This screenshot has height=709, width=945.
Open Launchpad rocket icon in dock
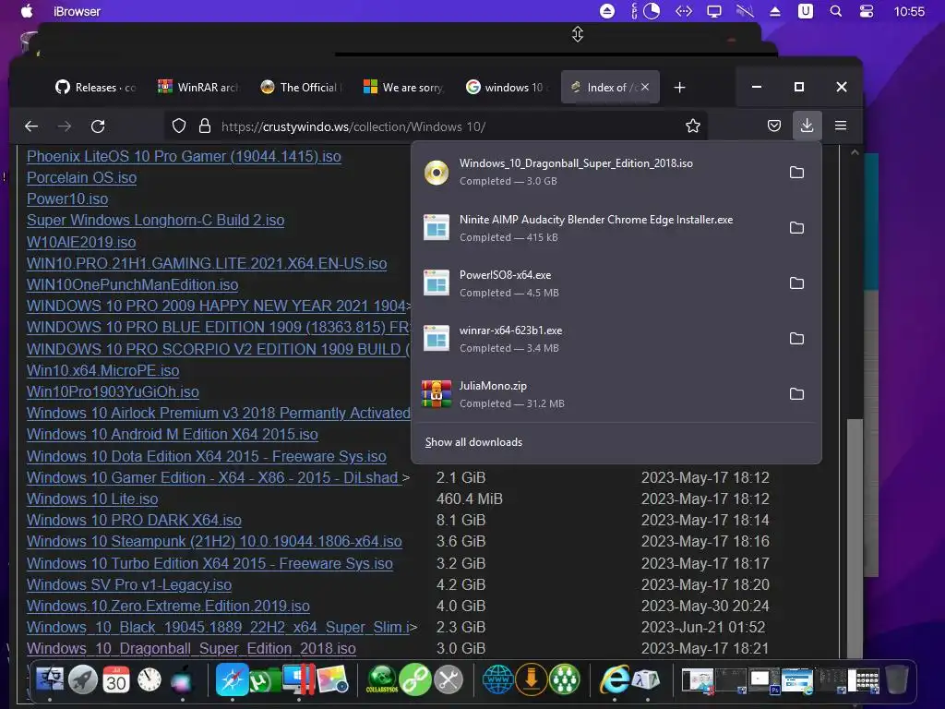pos(82,680)
